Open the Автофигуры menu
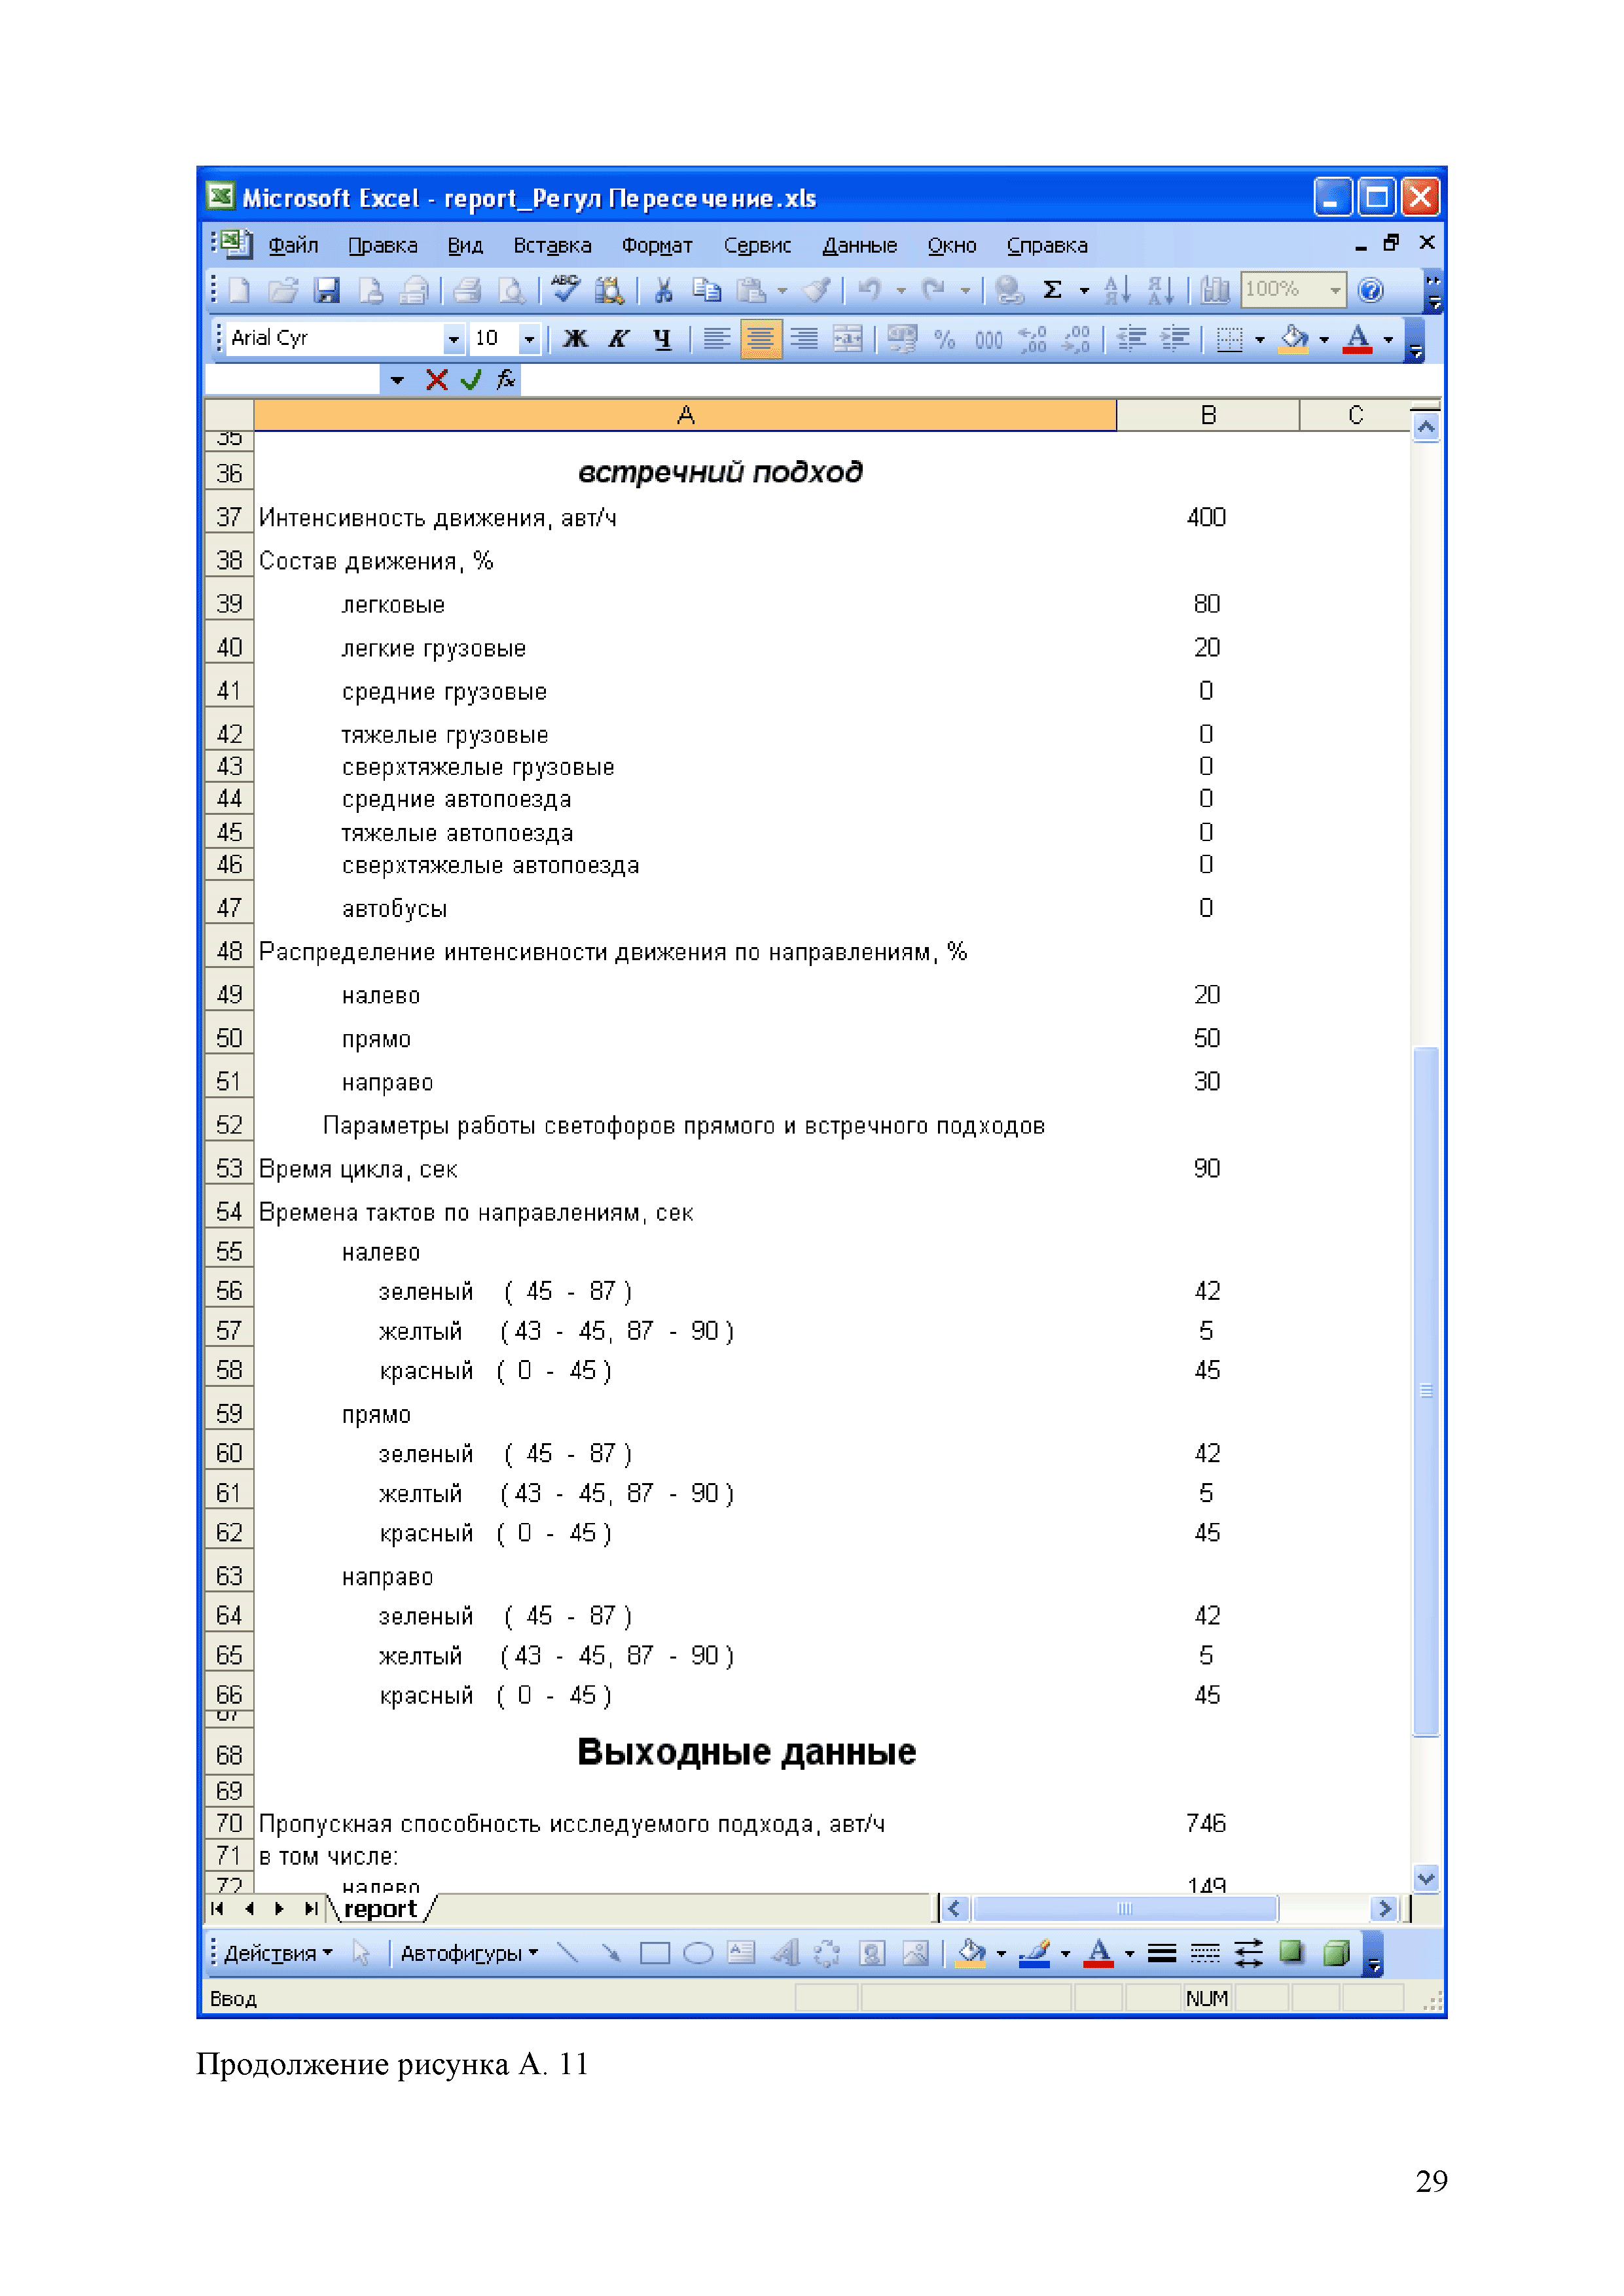Screen dimensions: 1624x2296 (x=469, y=1954)
